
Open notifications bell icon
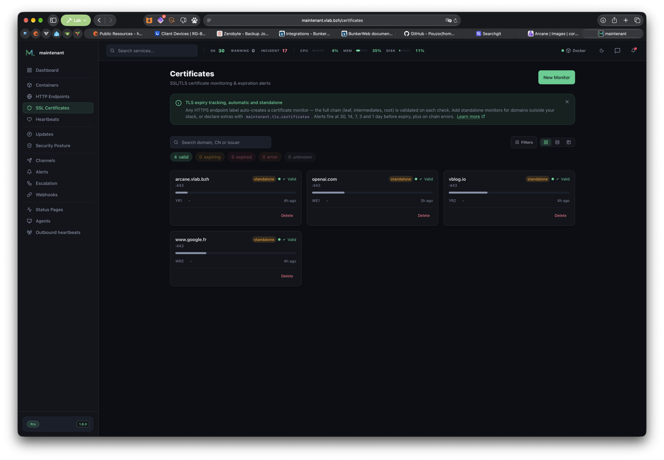tap(633, 50)
